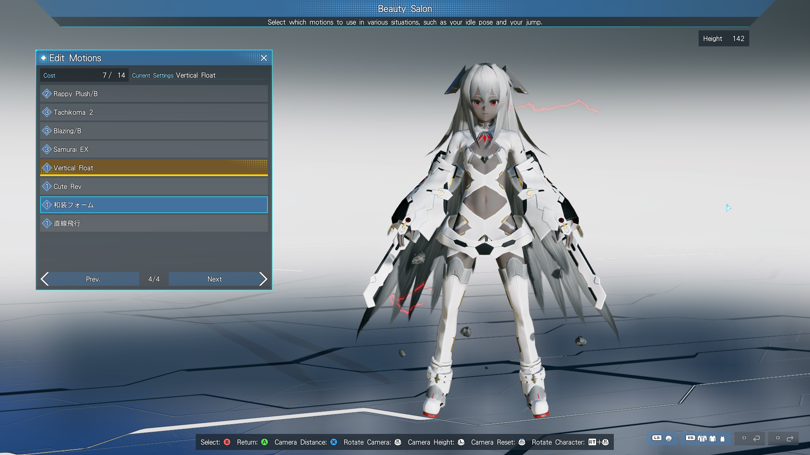Click the LB button icon
The image size is (810, 455).
point(657,438)
